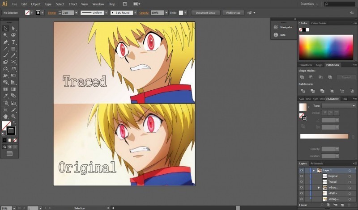Pick the Magic Wand tool
358x210 pixels.
point(5,35)
